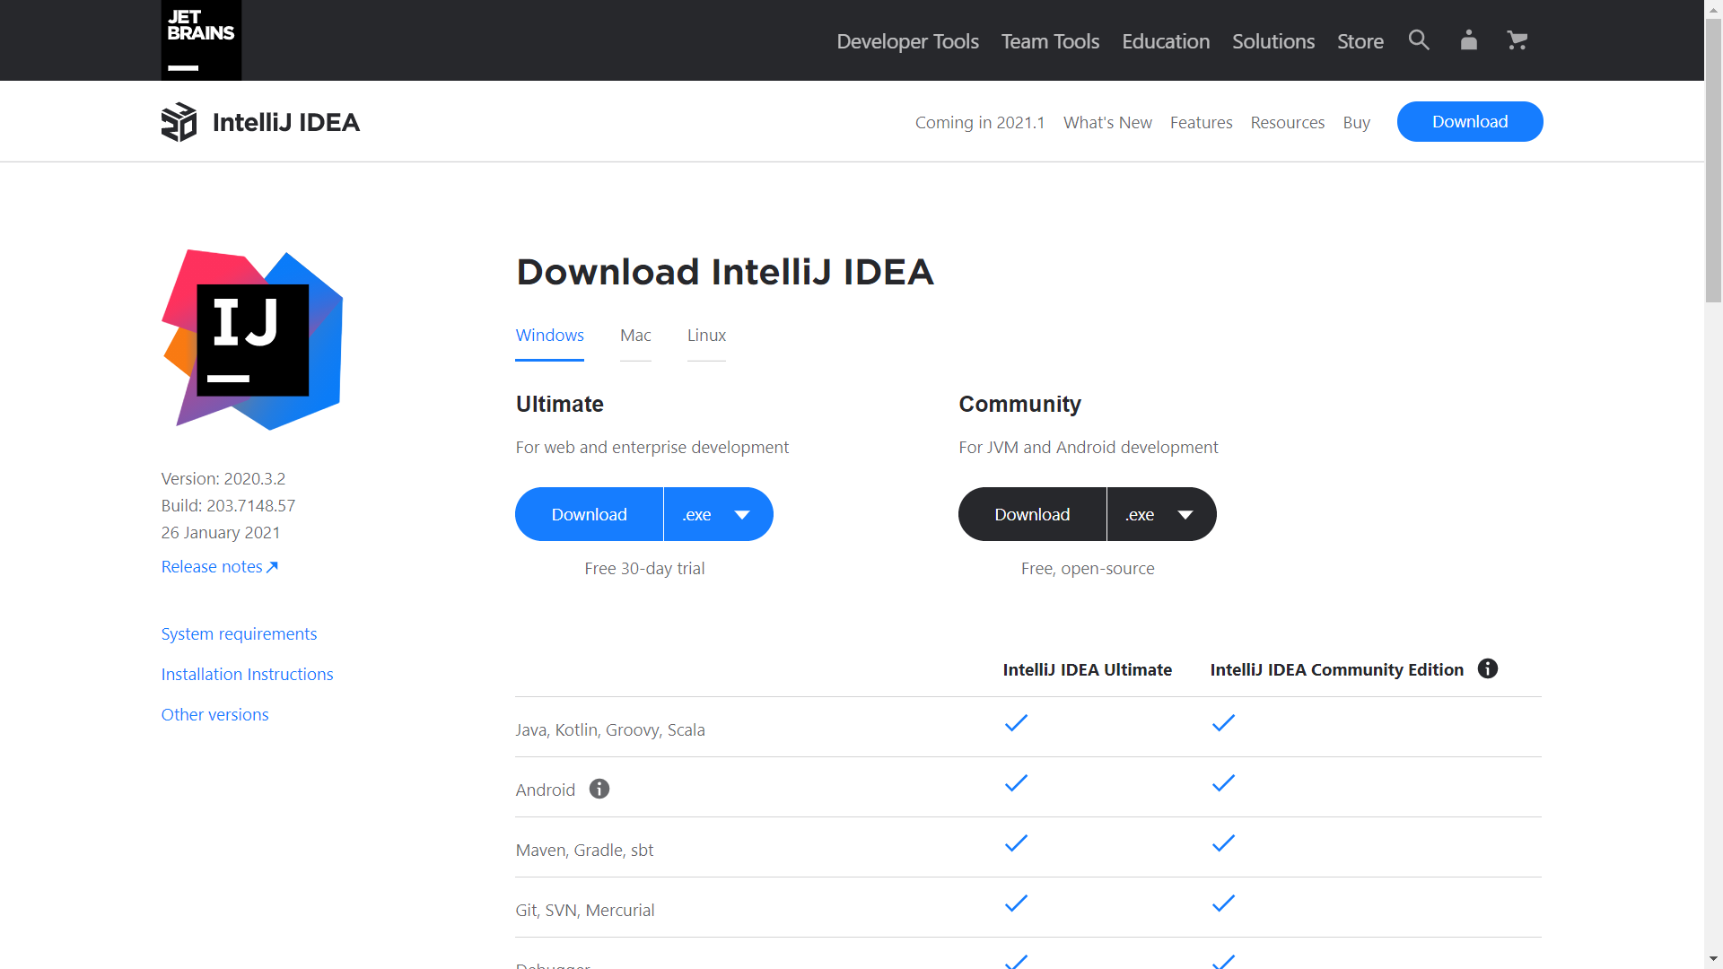1723x969 pixels.
Task: Click the external link arrow on Release notes
Action: coord(273,566)
